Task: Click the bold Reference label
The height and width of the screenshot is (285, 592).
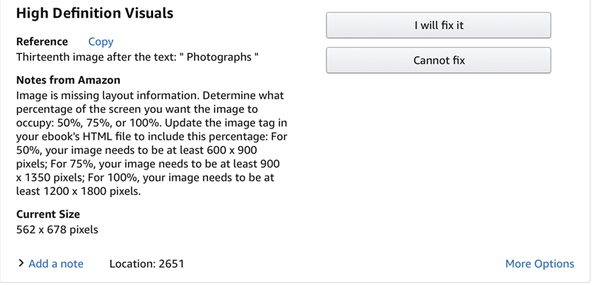Action: (42, 41)
